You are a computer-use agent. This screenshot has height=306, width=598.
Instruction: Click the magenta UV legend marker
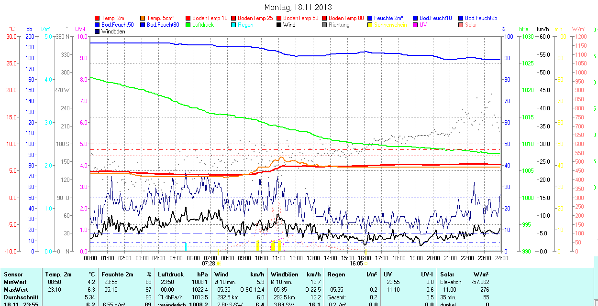point(416,25)
